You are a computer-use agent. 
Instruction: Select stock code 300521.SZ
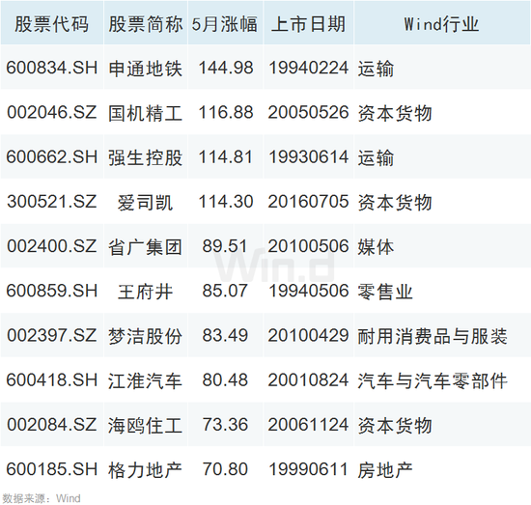(52, 202)
